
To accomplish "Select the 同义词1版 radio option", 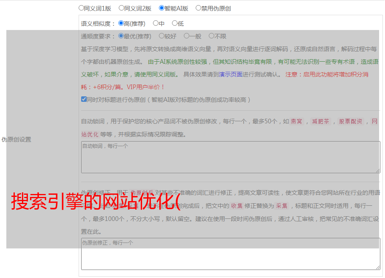I will [81, 8].
